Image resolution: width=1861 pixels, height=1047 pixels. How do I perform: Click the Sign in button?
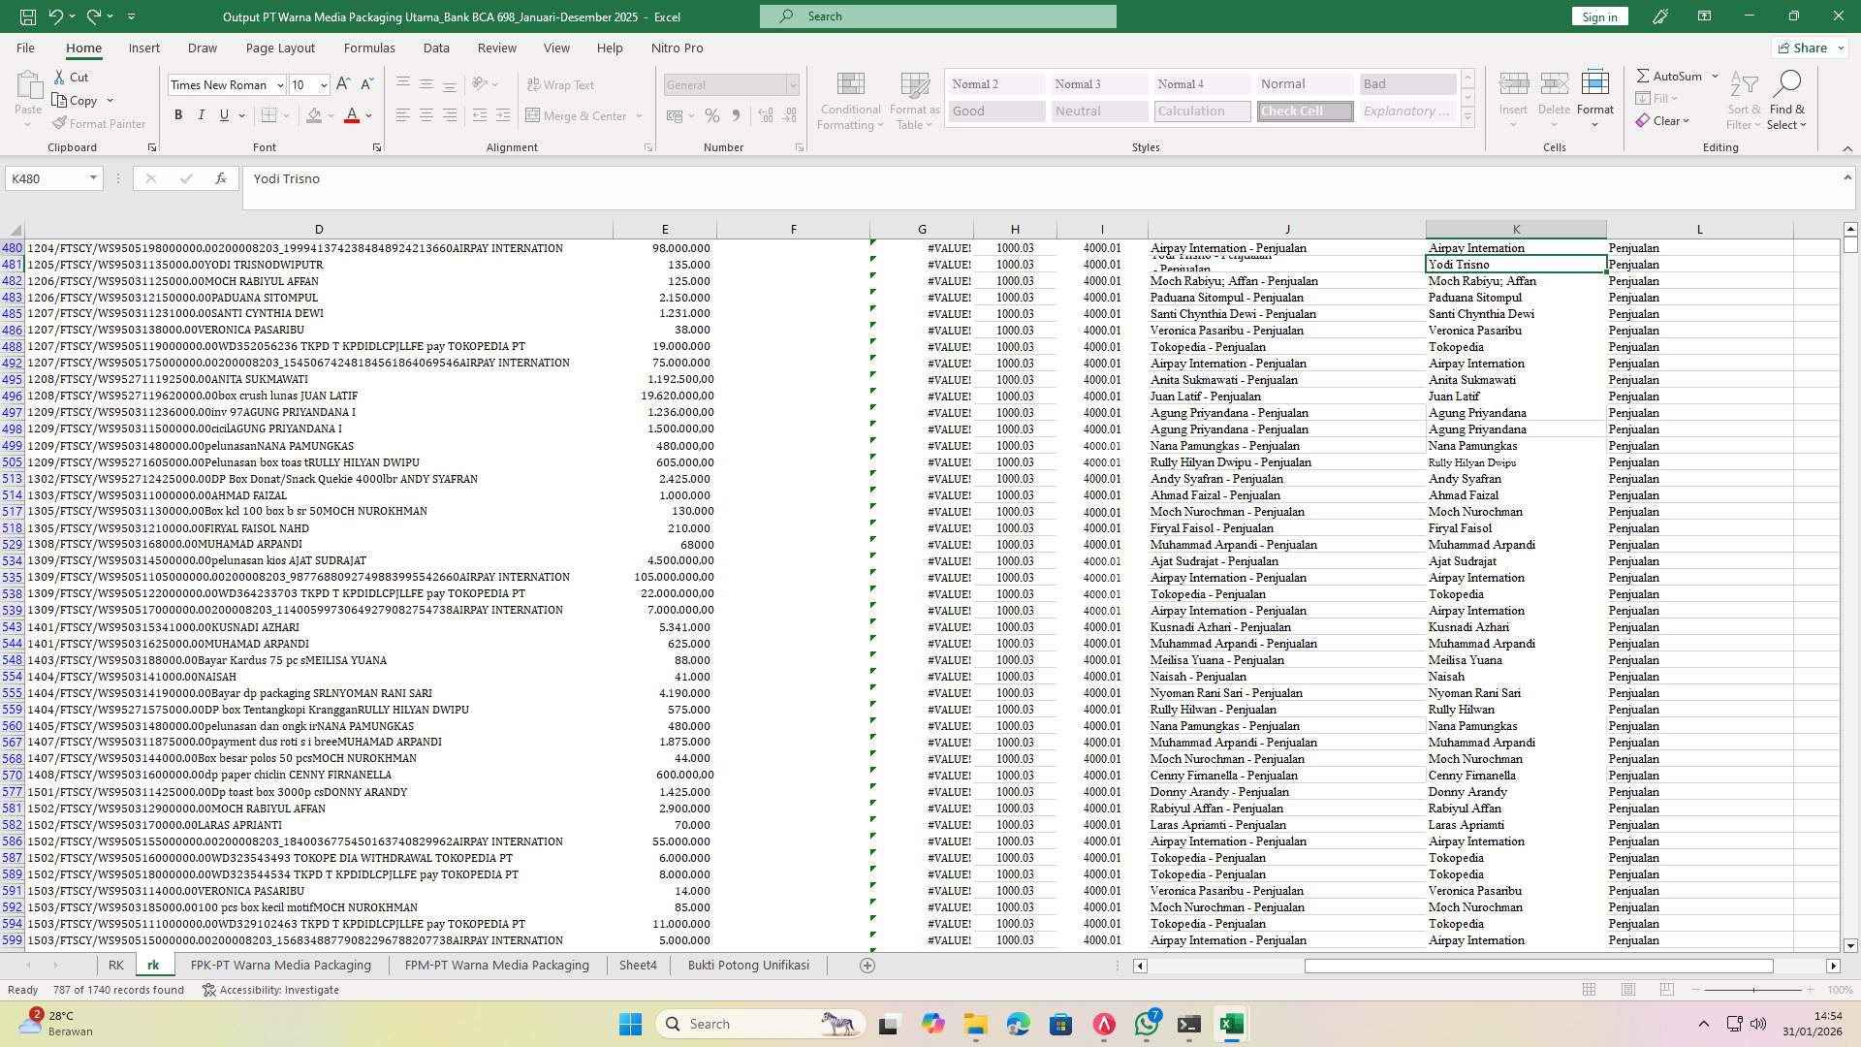tap(1598, 16)
